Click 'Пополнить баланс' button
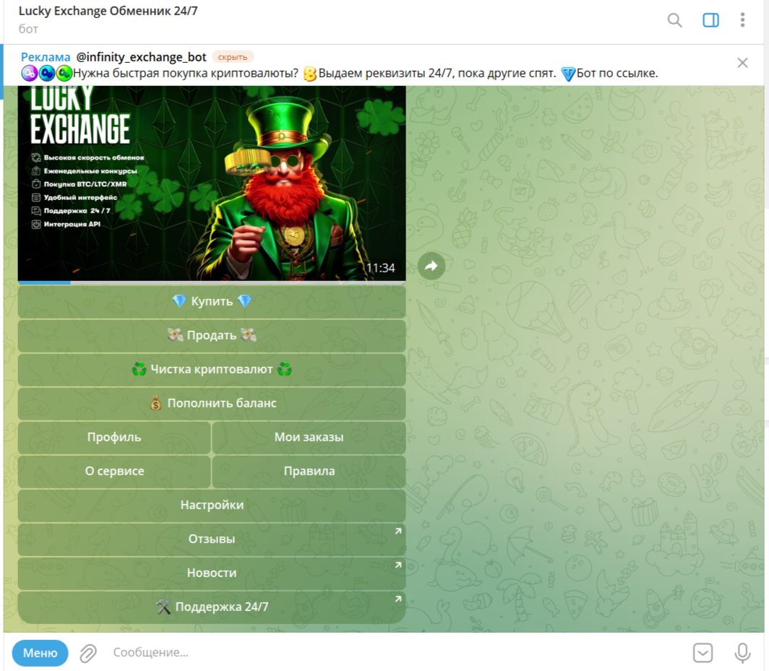This screenshot has height=671, width=769. click(x=212, y=403)
